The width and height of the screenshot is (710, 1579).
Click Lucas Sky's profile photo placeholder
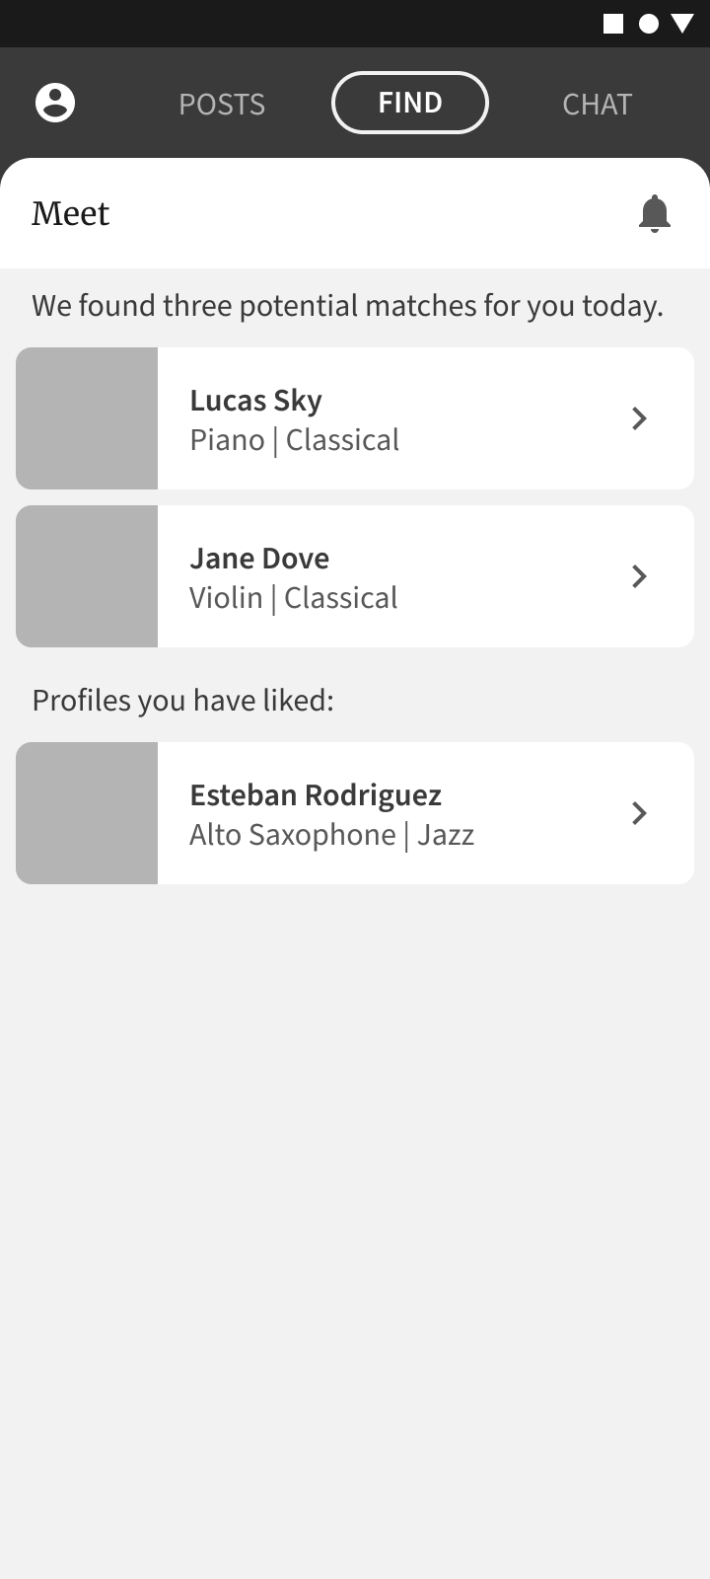[87, 418]
